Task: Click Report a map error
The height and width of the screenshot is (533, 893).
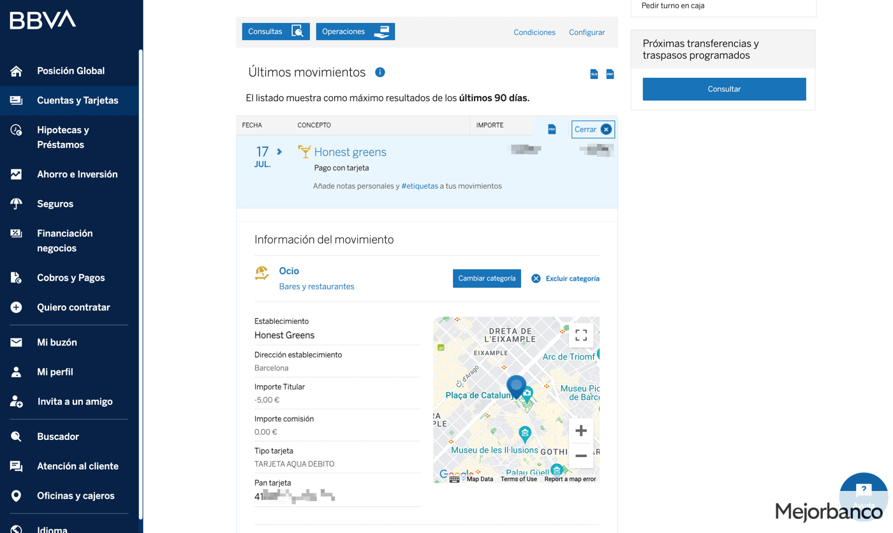Action: 570,479
